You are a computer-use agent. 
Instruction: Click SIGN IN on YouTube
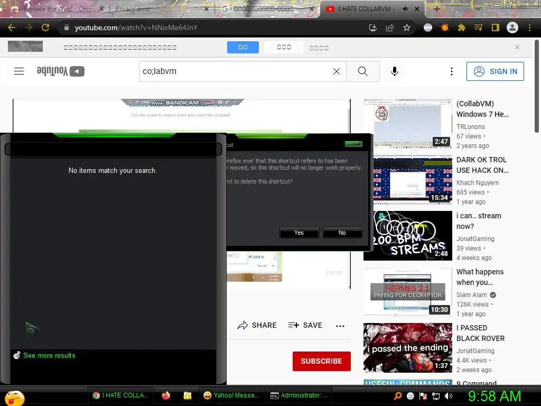point(495,71)
